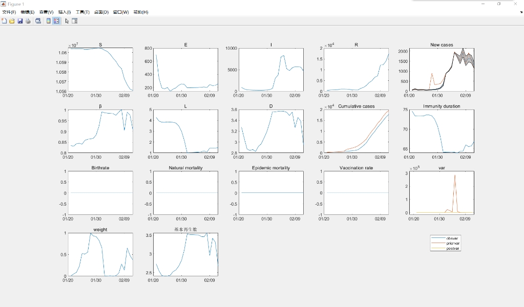The width and height of the screenshot is (524, 307).
Task: Save the figure with the floppy disk icon
Action: (20, 21)
